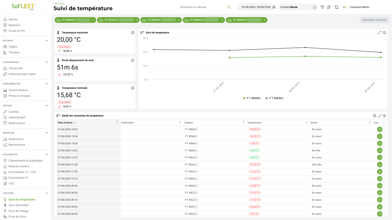Open the filter funnel icon in header
Screen dimensions: 392x220
click(x=322, y=7)
